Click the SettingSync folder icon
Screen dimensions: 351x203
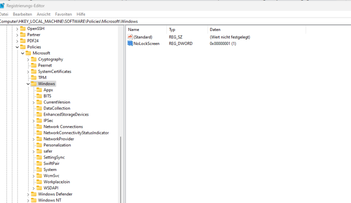tap(39, 157)
